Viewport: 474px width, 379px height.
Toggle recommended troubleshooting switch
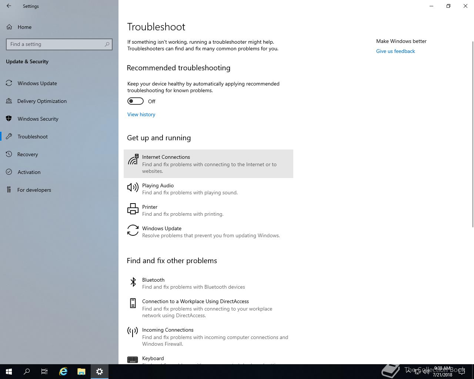[136, 101]
